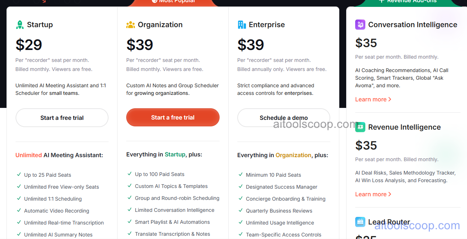Click the checkmark beside Designated Success Manager
The image size is (467, 239).
point(241,186)
